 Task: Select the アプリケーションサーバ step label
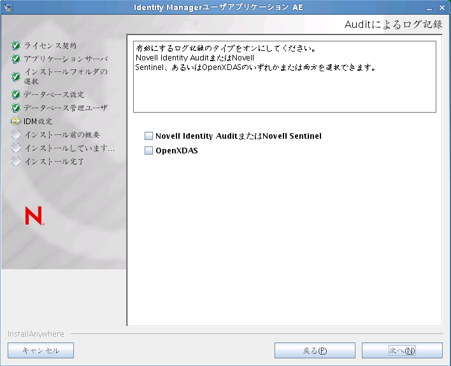(66, 59)
